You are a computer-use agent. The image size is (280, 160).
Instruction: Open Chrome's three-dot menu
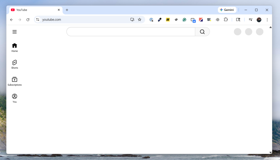click(x=267, y=20)
